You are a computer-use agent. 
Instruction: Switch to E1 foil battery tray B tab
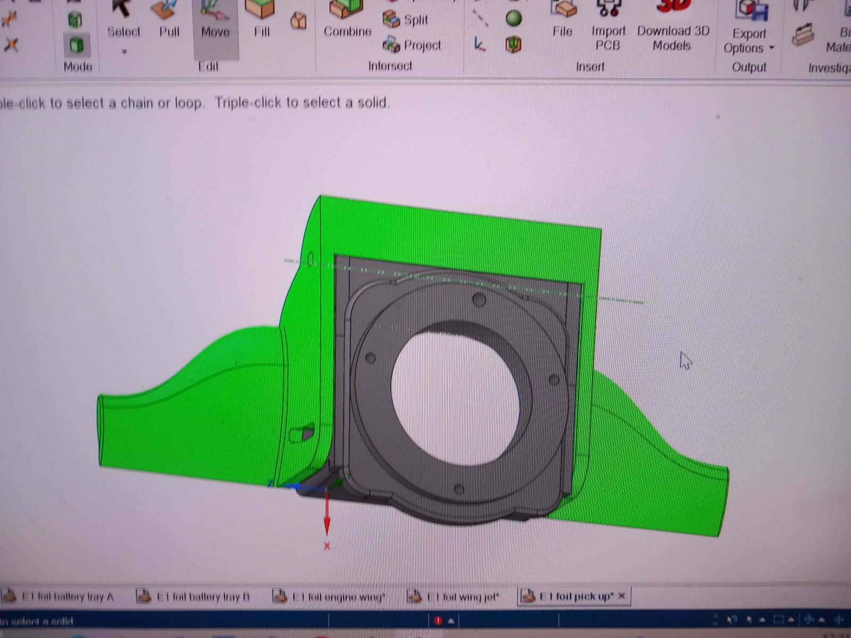coord(194,597)
